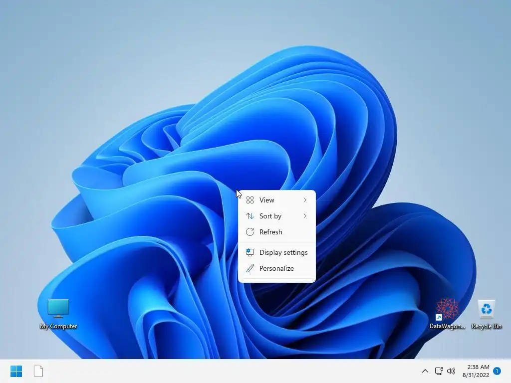Show hidden tray icons chevron
The width and height of the screenshot is (511, 383).
click(425, 371)
